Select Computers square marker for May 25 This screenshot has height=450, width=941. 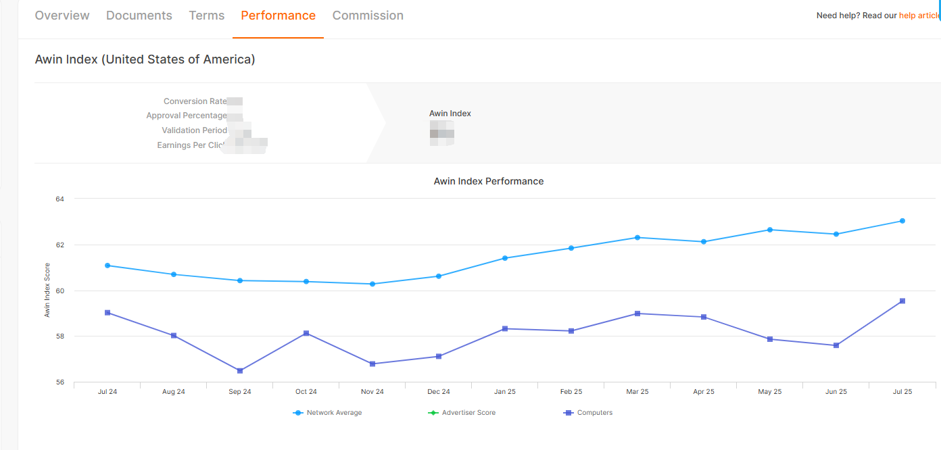770,339
